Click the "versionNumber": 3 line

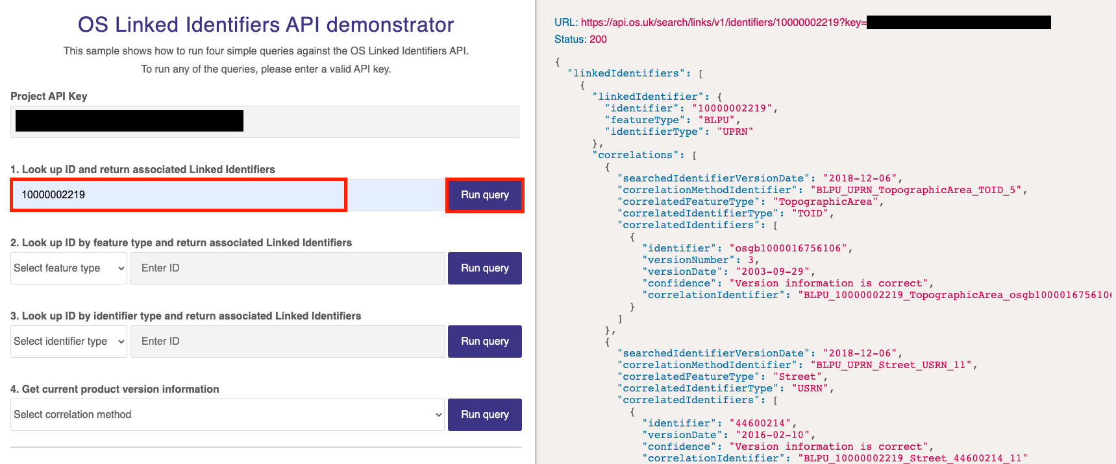[701, 260]
